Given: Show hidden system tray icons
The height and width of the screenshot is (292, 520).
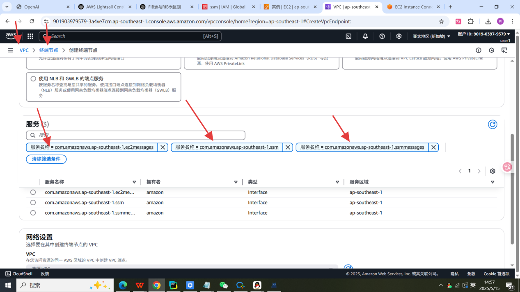Looking at the screenshot, I should click(441, 285).
